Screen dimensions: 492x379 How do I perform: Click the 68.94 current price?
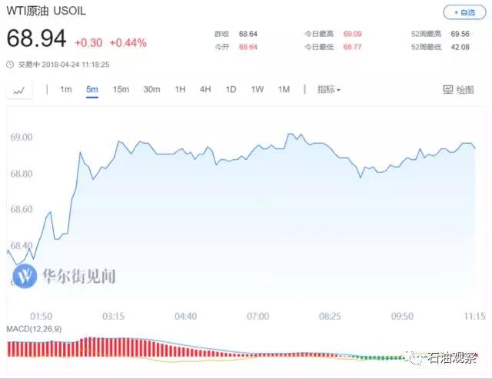pyautogui.click(x=37, y=38)
